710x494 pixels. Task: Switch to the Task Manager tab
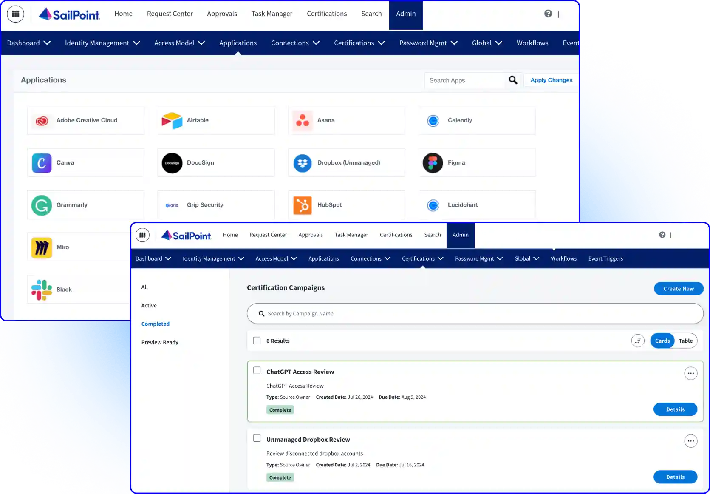[x=351, y=235]
